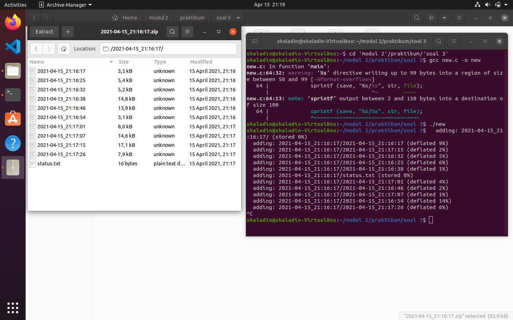Open the Archive Manager menu in top bar
This screenshot has width=513, height=320.
tap(65, 5)
